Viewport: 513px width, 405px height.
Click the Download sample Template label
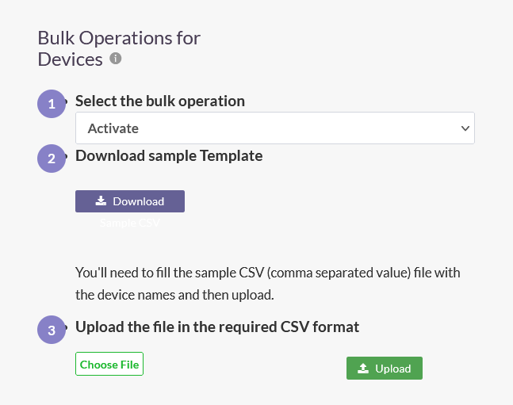[169, 155]
